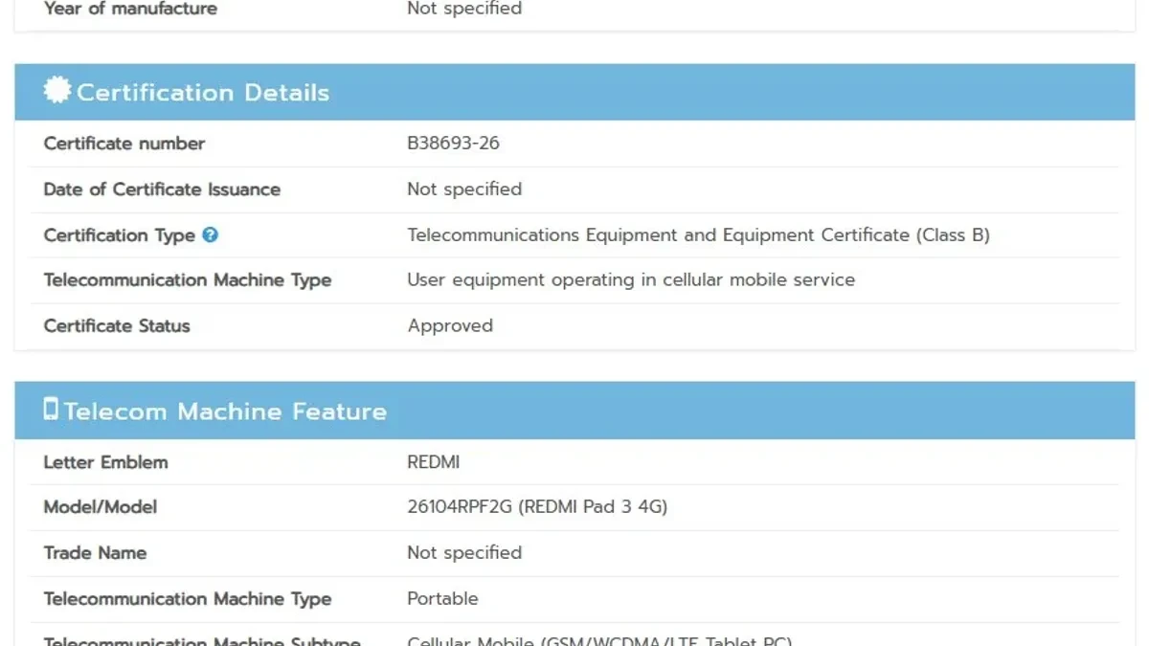Click the Certificate number label
Viewport: 1149px width, 646px height.
coord(124,144)
